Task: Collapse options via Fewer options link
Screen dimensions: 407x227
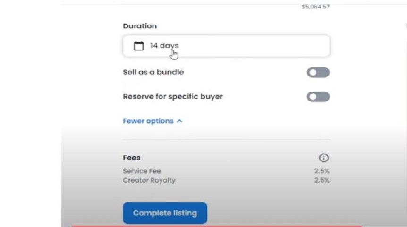Action: click(148, 121)
